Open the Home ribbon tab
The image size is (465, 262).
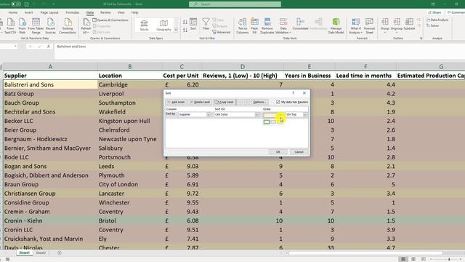pyautogui.click(x=13, y=12)
